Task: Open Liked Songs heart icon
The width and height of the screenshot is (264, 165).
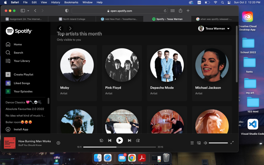Action: click(x=8, y=83)
